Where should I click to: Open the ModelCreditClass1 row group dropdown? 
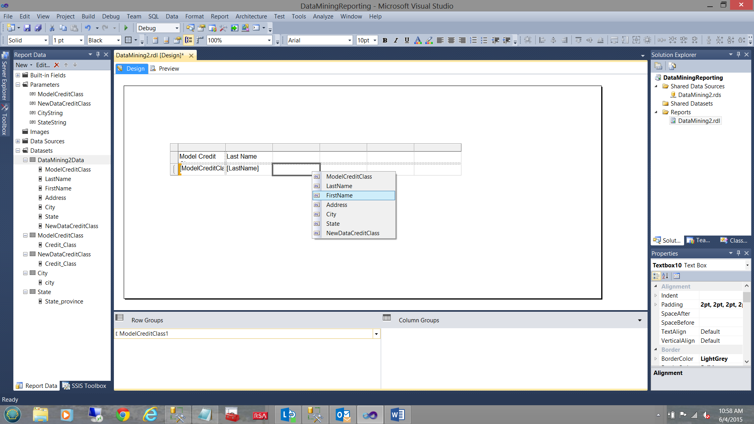[x=376, y=334]
